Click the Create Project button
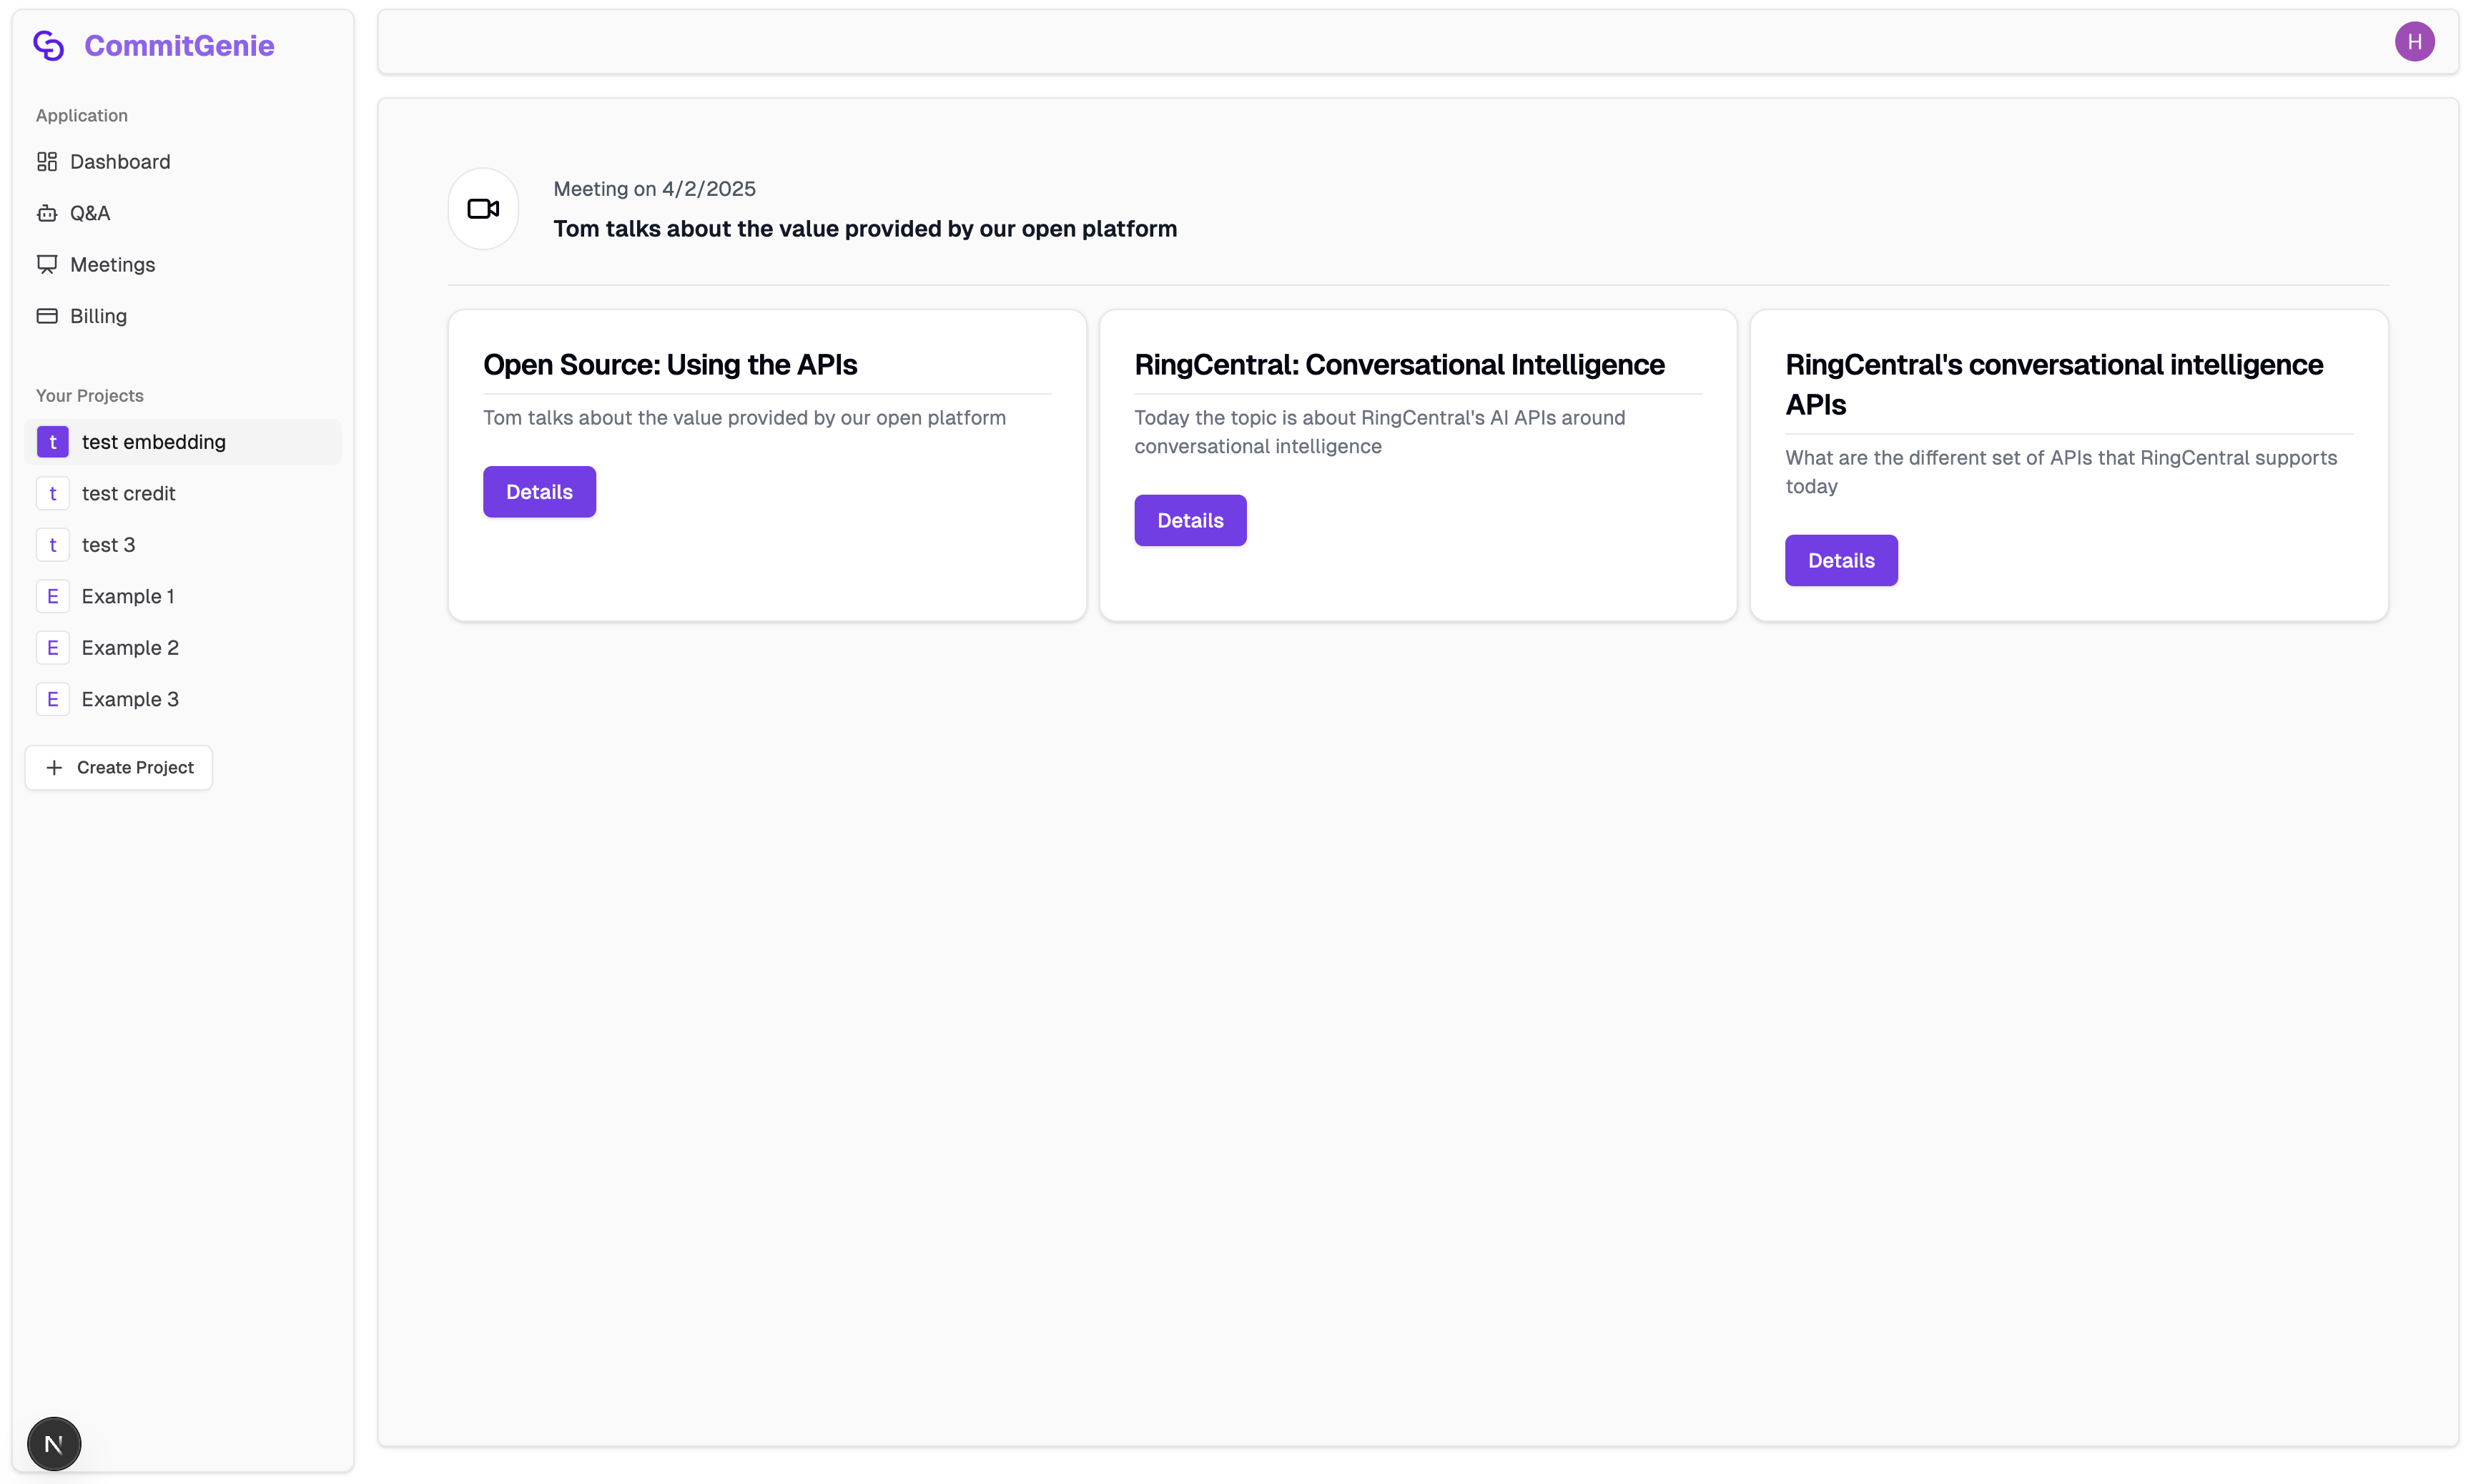This screenshot has height=1484, width=2471. (x=119, y=767)
